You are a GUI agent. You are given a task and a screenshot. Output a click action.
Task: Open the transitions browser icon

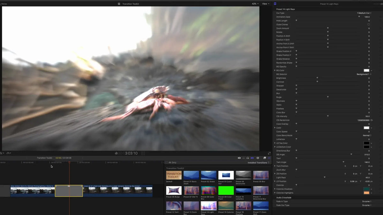269,158
